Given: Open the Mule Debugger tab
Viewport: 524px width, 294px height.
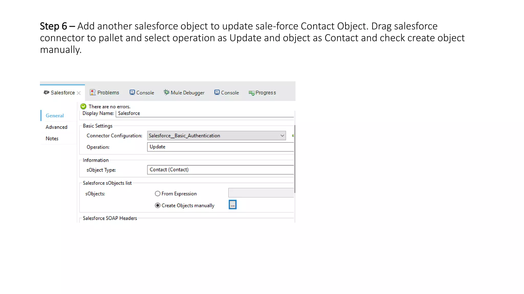Looking at the screenshot, I should pos(184,93).
